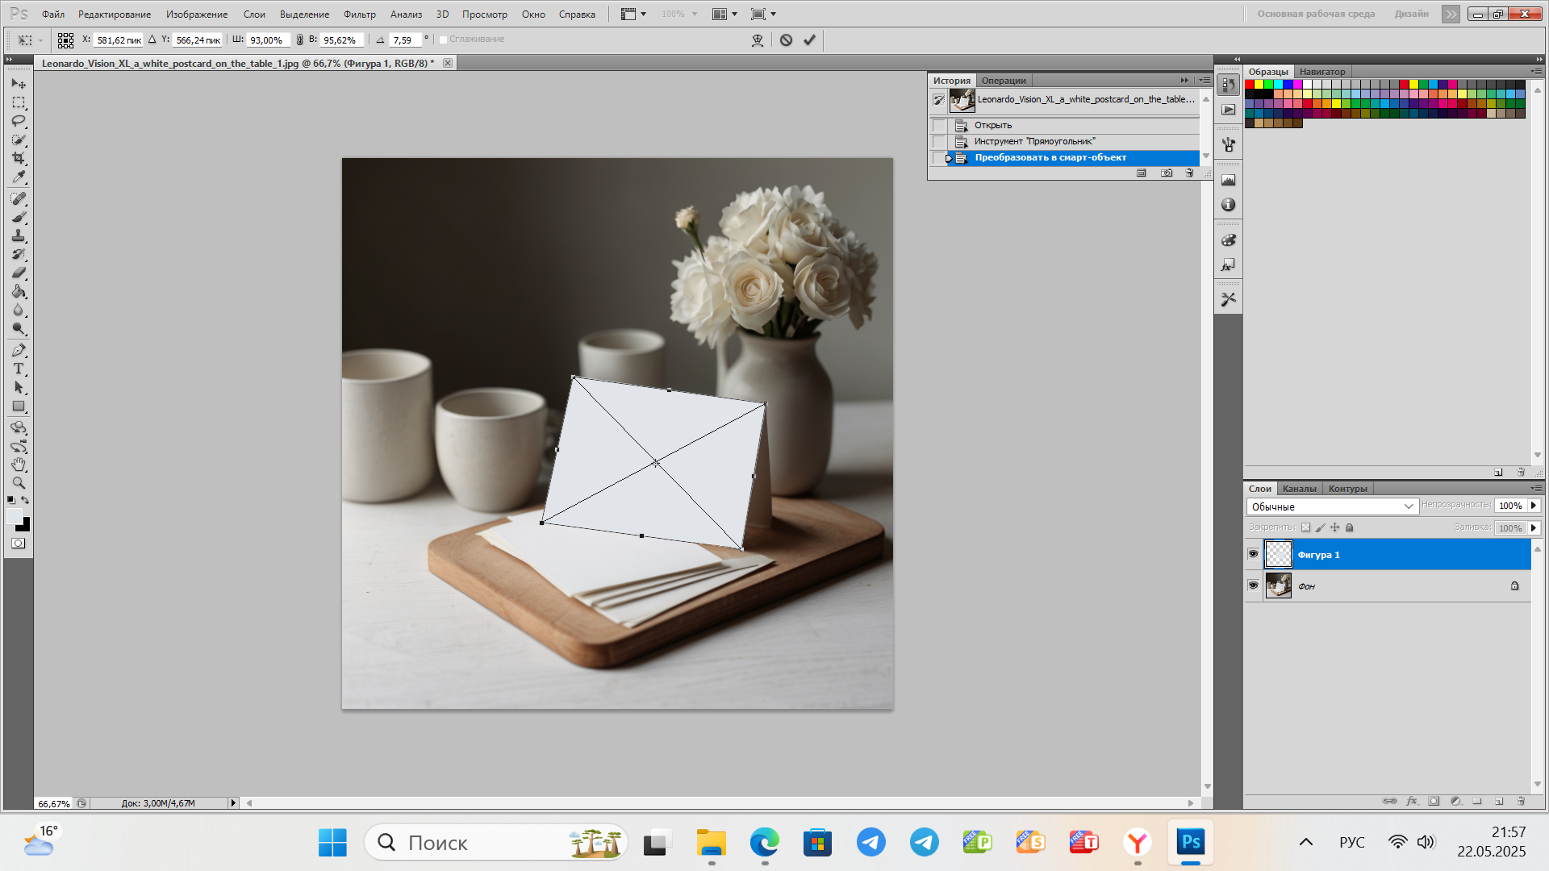The image size is (1549, 871).
Task: Select the Pen tool
Action: 19,351
